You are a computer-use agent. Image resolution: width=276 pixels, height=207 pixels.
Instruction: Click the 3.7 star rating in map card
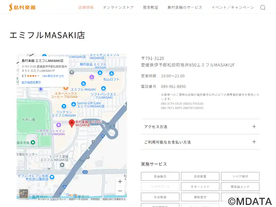tap(30, 76)
